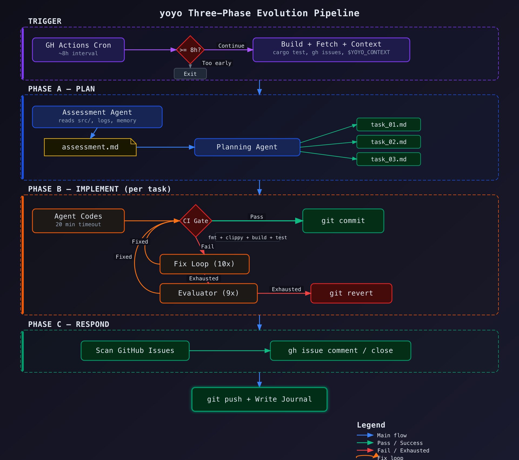Select the Evaluator (9x) node
519x460 pixels.
(209, 293)
